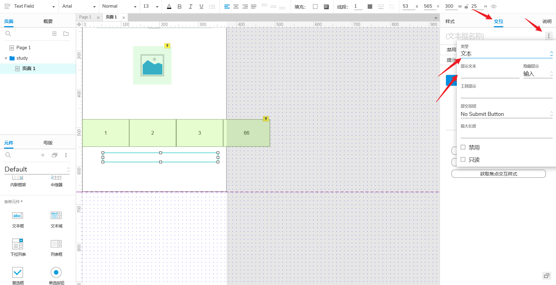Center align the text
556x285 pixels.
click(236, 6)
